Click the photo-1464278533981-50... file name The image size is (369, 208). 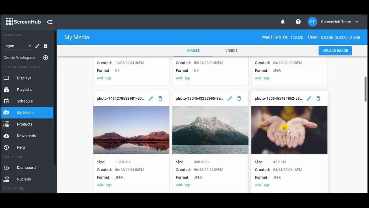click(121, 99)
